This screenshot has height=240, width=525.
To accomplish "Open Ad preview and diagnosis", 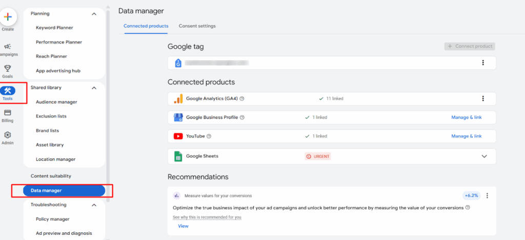I will pyautogui.click(x=64, y=233).
